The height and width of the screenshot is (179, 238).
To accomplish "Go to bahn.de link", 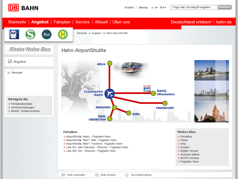I will coord(224,22).
